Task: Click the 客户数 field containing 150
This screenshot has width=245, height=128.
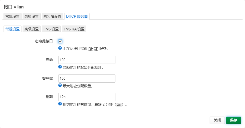Action: pos(87,79)
